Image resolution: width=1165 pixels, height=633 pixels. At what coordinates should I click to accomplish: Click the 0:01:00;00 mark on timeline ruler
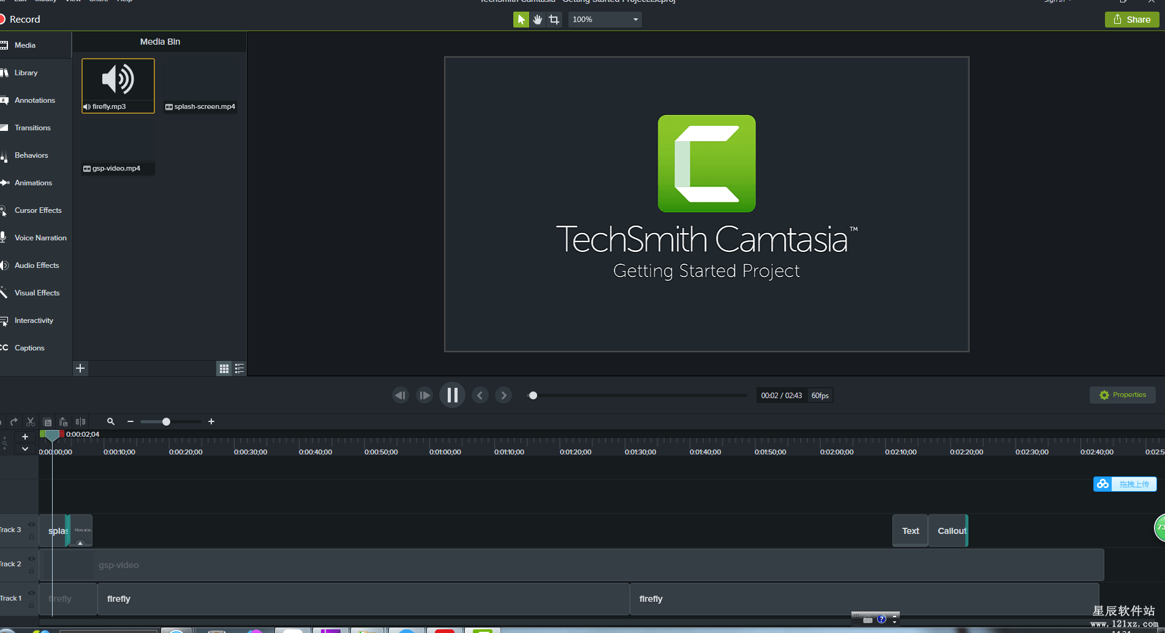[x=445, y=452]
